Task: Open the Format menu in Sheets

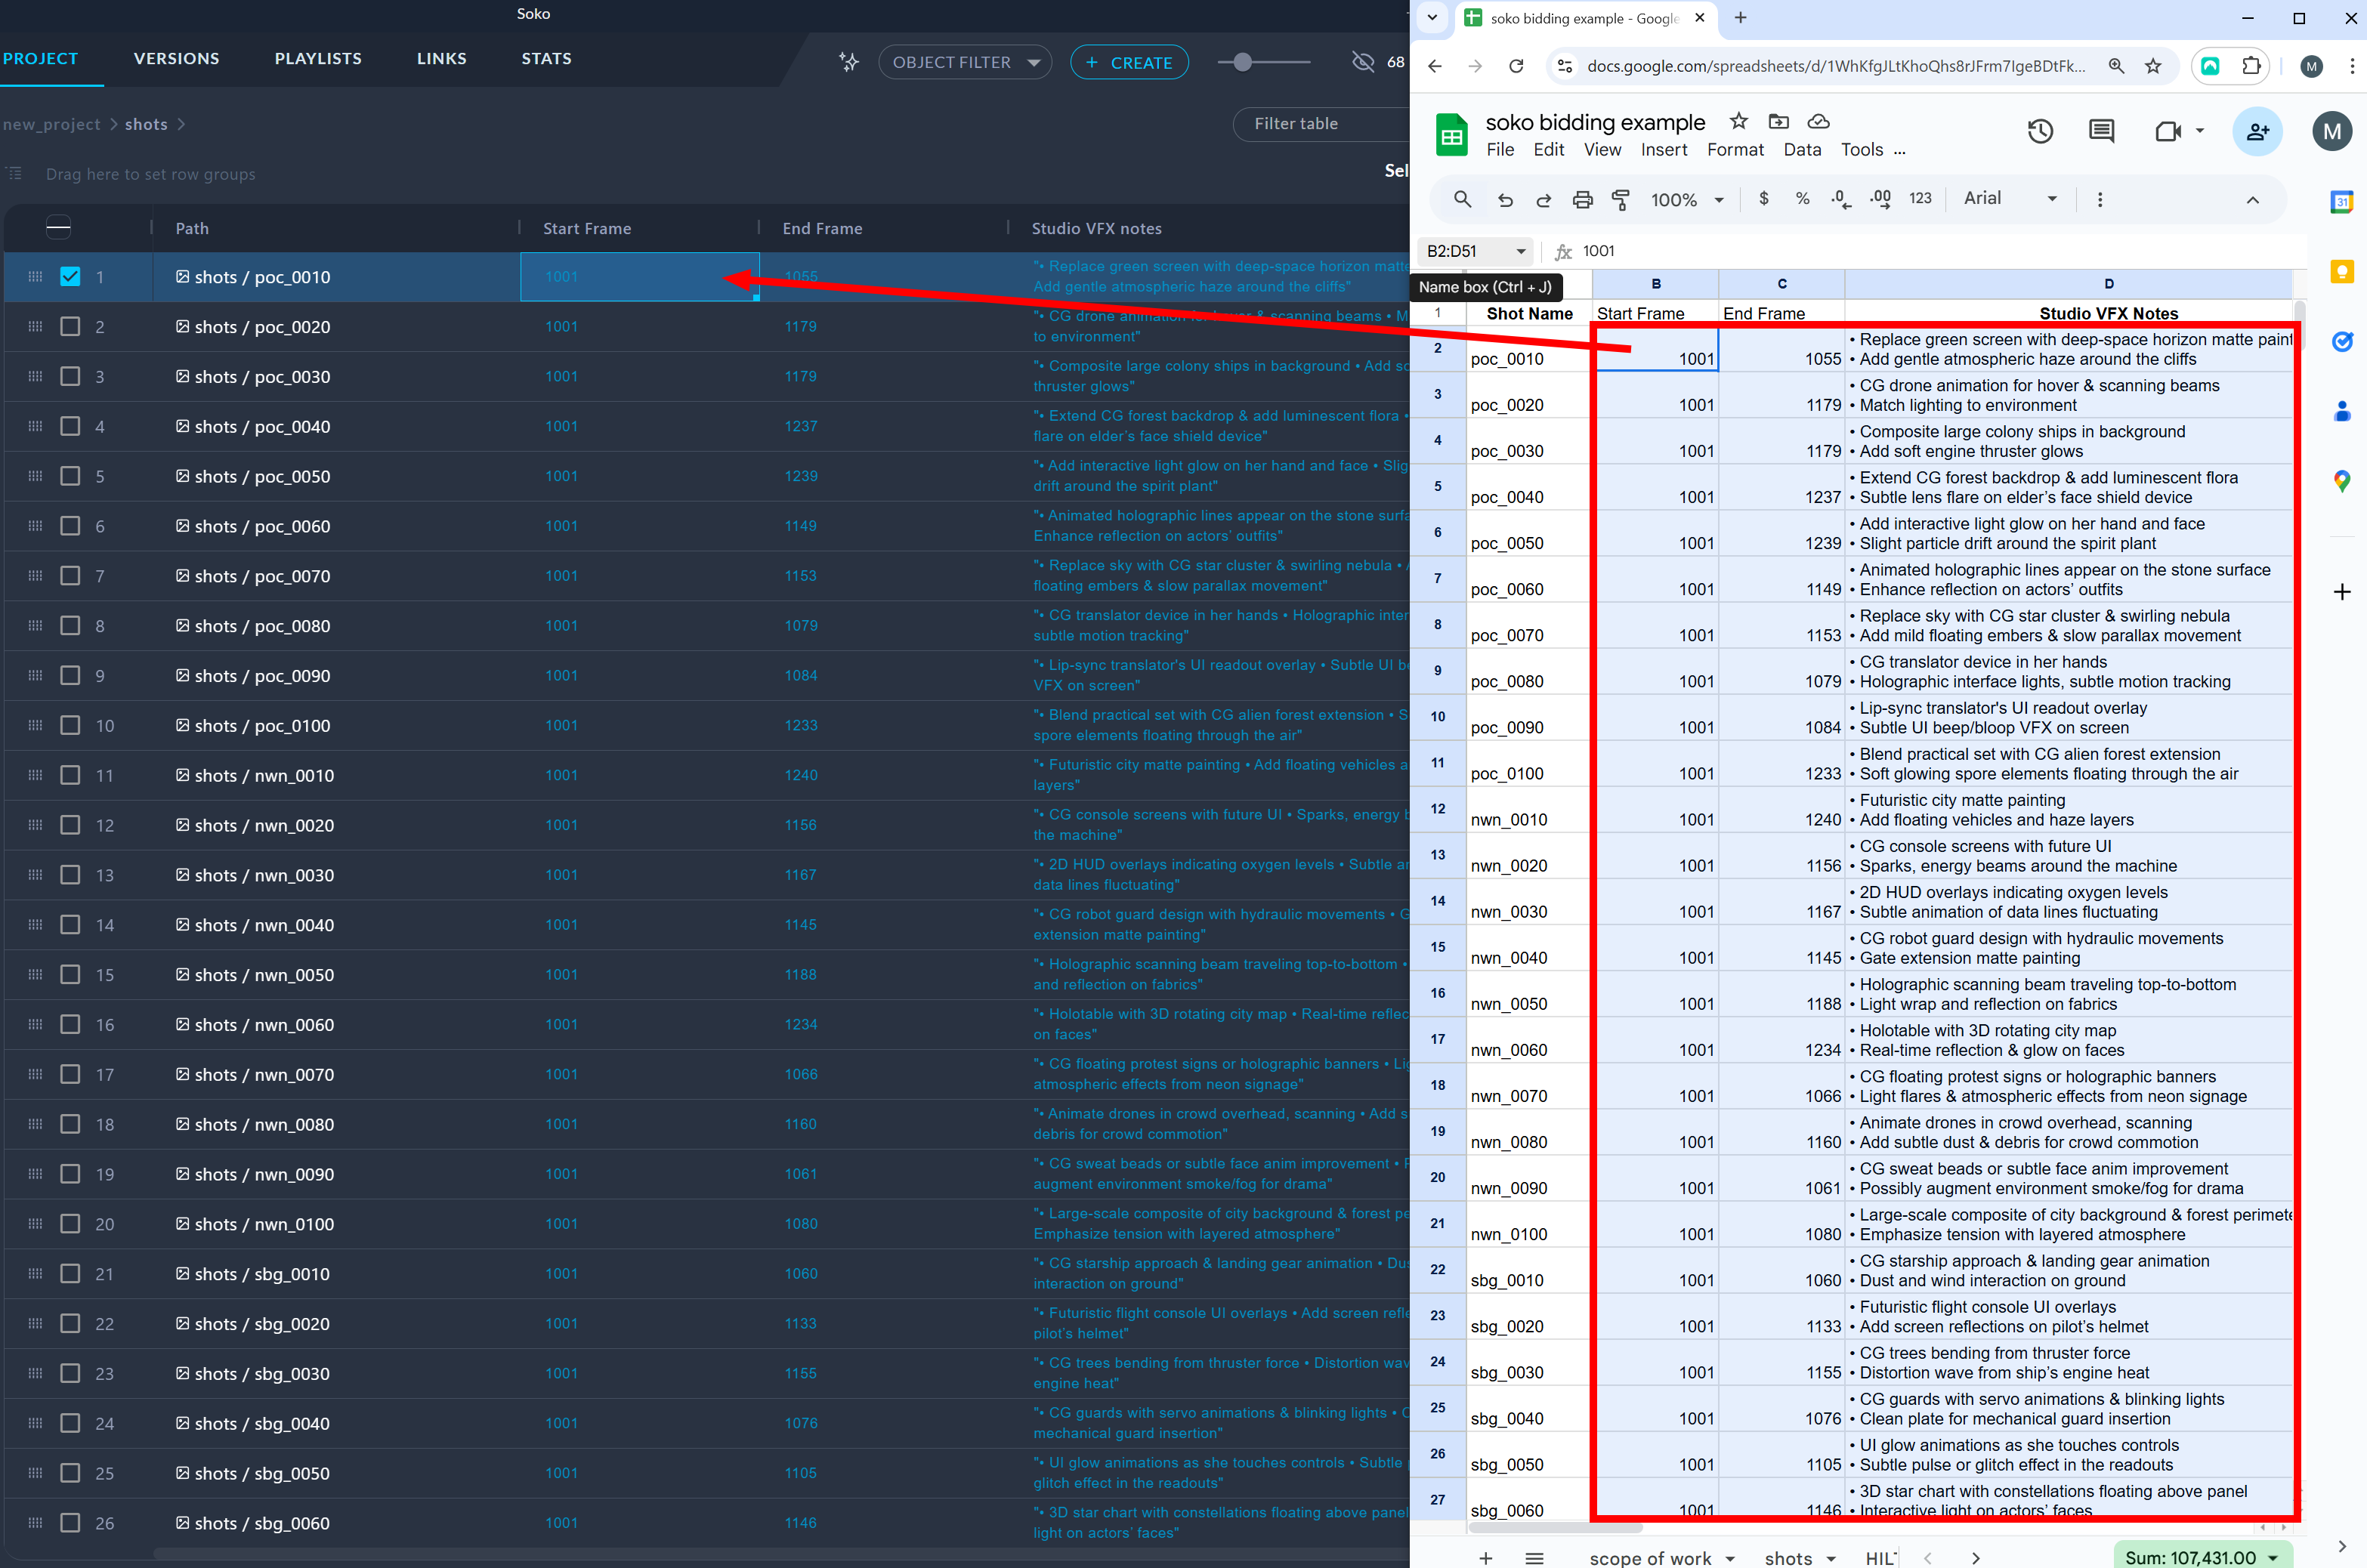Action: point(1734,150)
